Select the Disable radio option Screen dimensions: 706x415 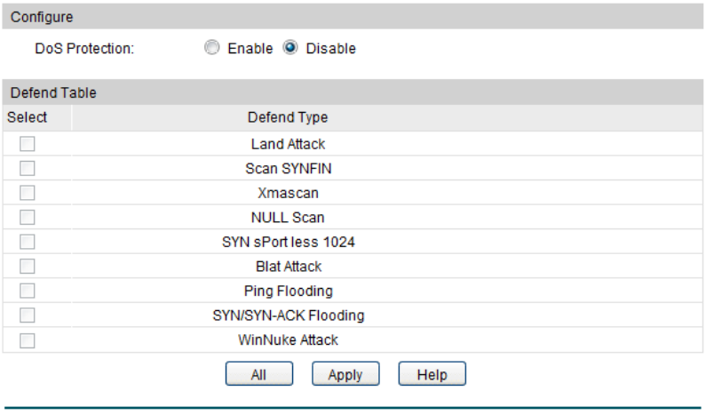(290, 49)
